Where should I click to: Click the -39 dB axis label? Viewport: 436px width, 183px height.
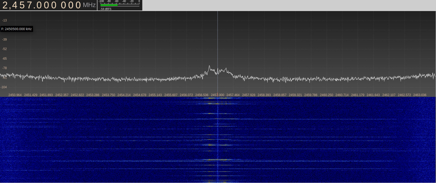tap(5, 39)
